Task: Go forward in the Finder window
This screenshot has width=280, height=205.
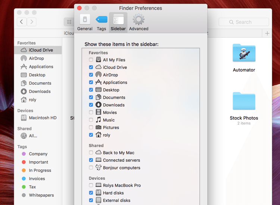Action: 32,22
